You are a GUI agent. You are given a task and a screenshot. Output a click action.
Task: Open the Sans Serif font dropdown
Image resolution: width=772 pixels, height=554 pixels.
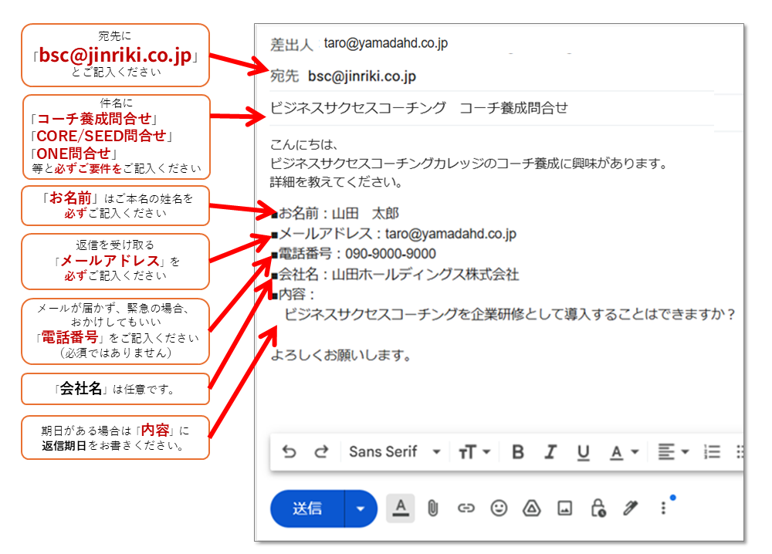[395, 451]
